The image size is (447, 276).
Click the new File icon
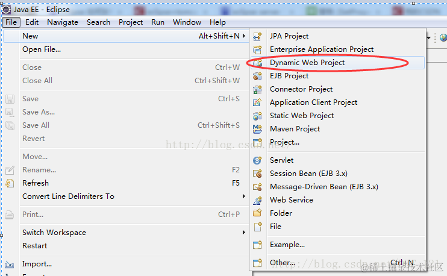pyautogui.click(x=257, y=227)
